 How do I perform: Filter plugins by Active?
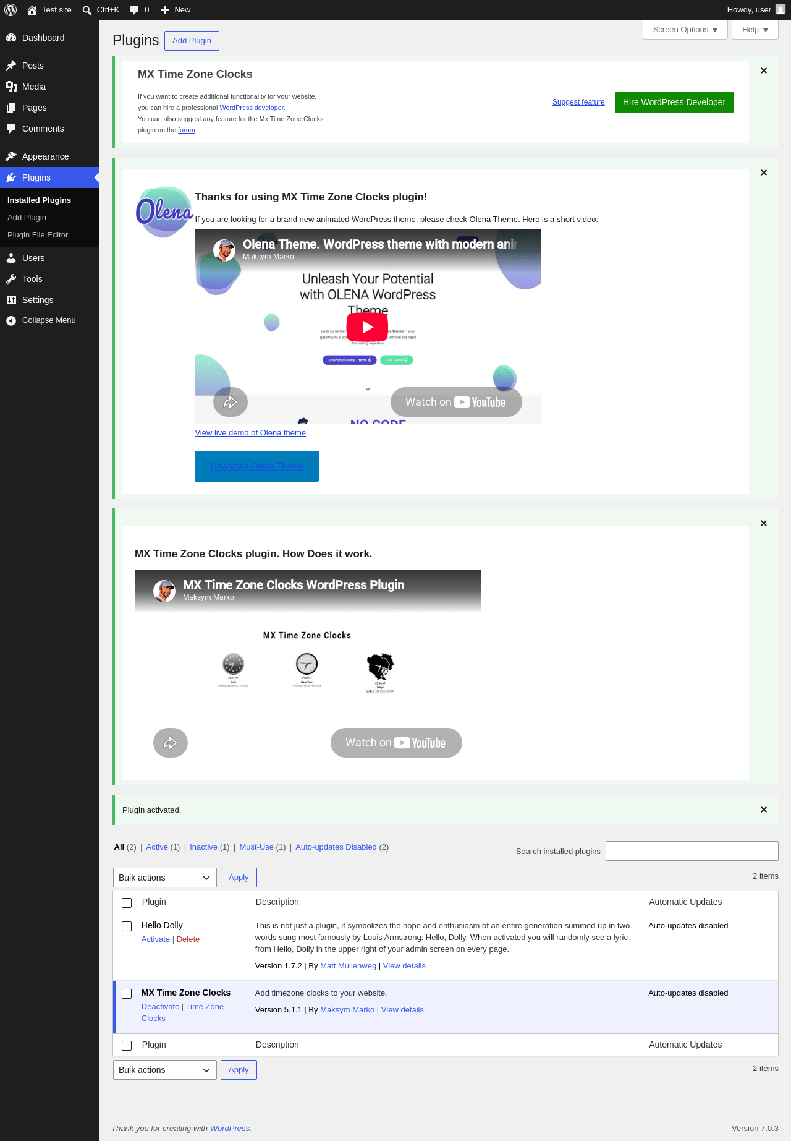pos(157,847)
